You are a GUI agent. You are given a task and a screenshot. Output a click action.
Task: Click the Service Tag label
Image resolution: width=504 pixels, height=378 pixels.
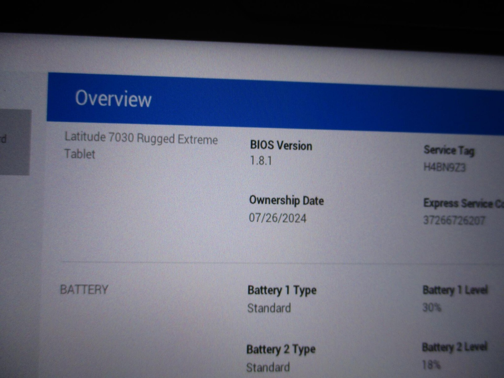[x=449, y=150]
